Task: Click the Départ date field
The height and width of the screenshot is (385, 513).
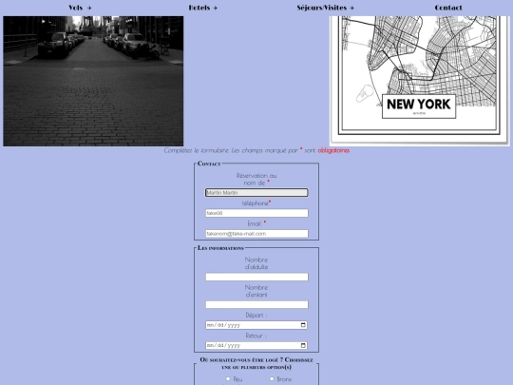Action: click(x=256, y=325)
